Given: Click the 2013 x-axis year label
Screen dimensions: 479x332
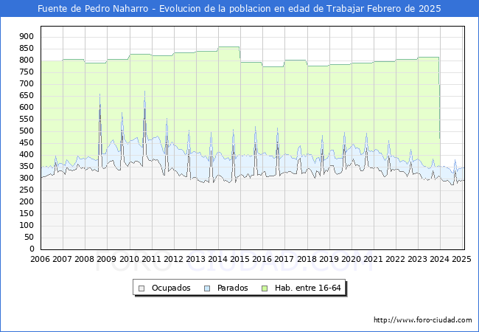Looking at the screenshot, I should [x=195, y=259].
